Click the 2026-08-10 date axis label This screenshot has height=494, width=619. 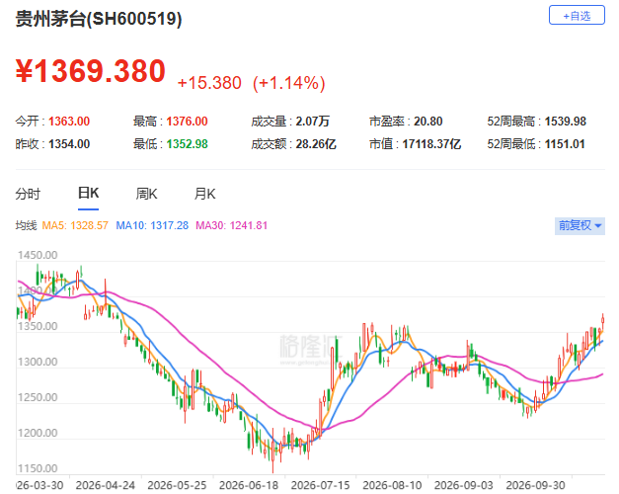click(x=392, y=485)
